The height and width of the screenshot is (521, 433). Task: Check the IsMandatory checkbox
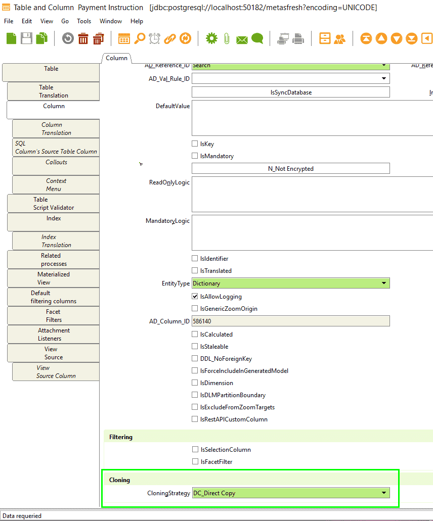tap(195, 156)
